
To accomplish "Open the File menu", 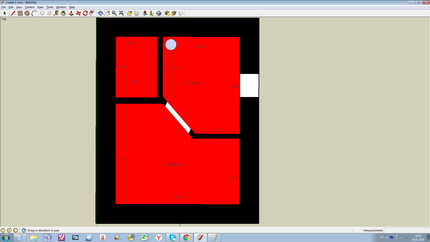I will pyautogui.click(x=3, y=7).
